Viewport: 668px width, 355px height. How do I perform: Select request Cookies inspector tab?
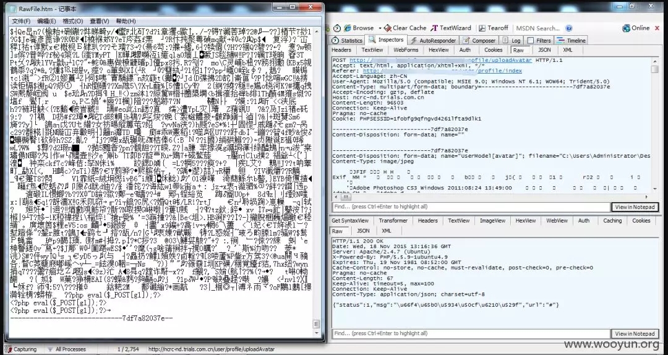coord(494,50)
